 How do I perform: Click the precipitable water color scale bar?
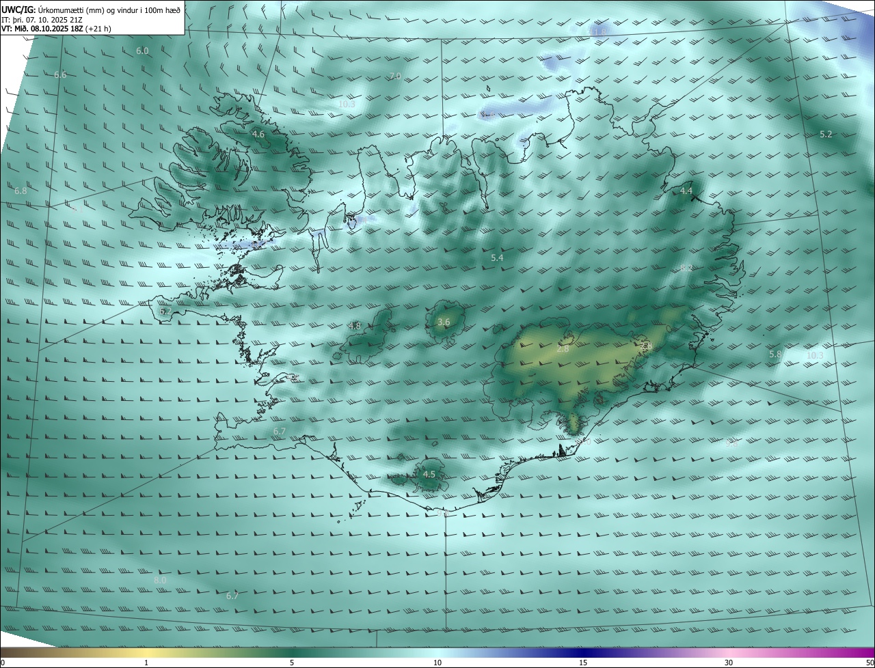tap(437, 652)
